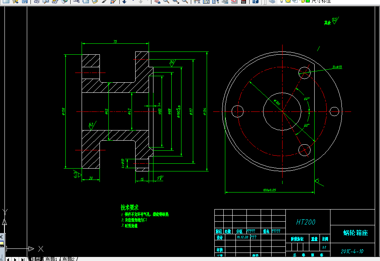Click the Cut scissors icon
This screenshot has height=261, width=380.
[76, 1]
